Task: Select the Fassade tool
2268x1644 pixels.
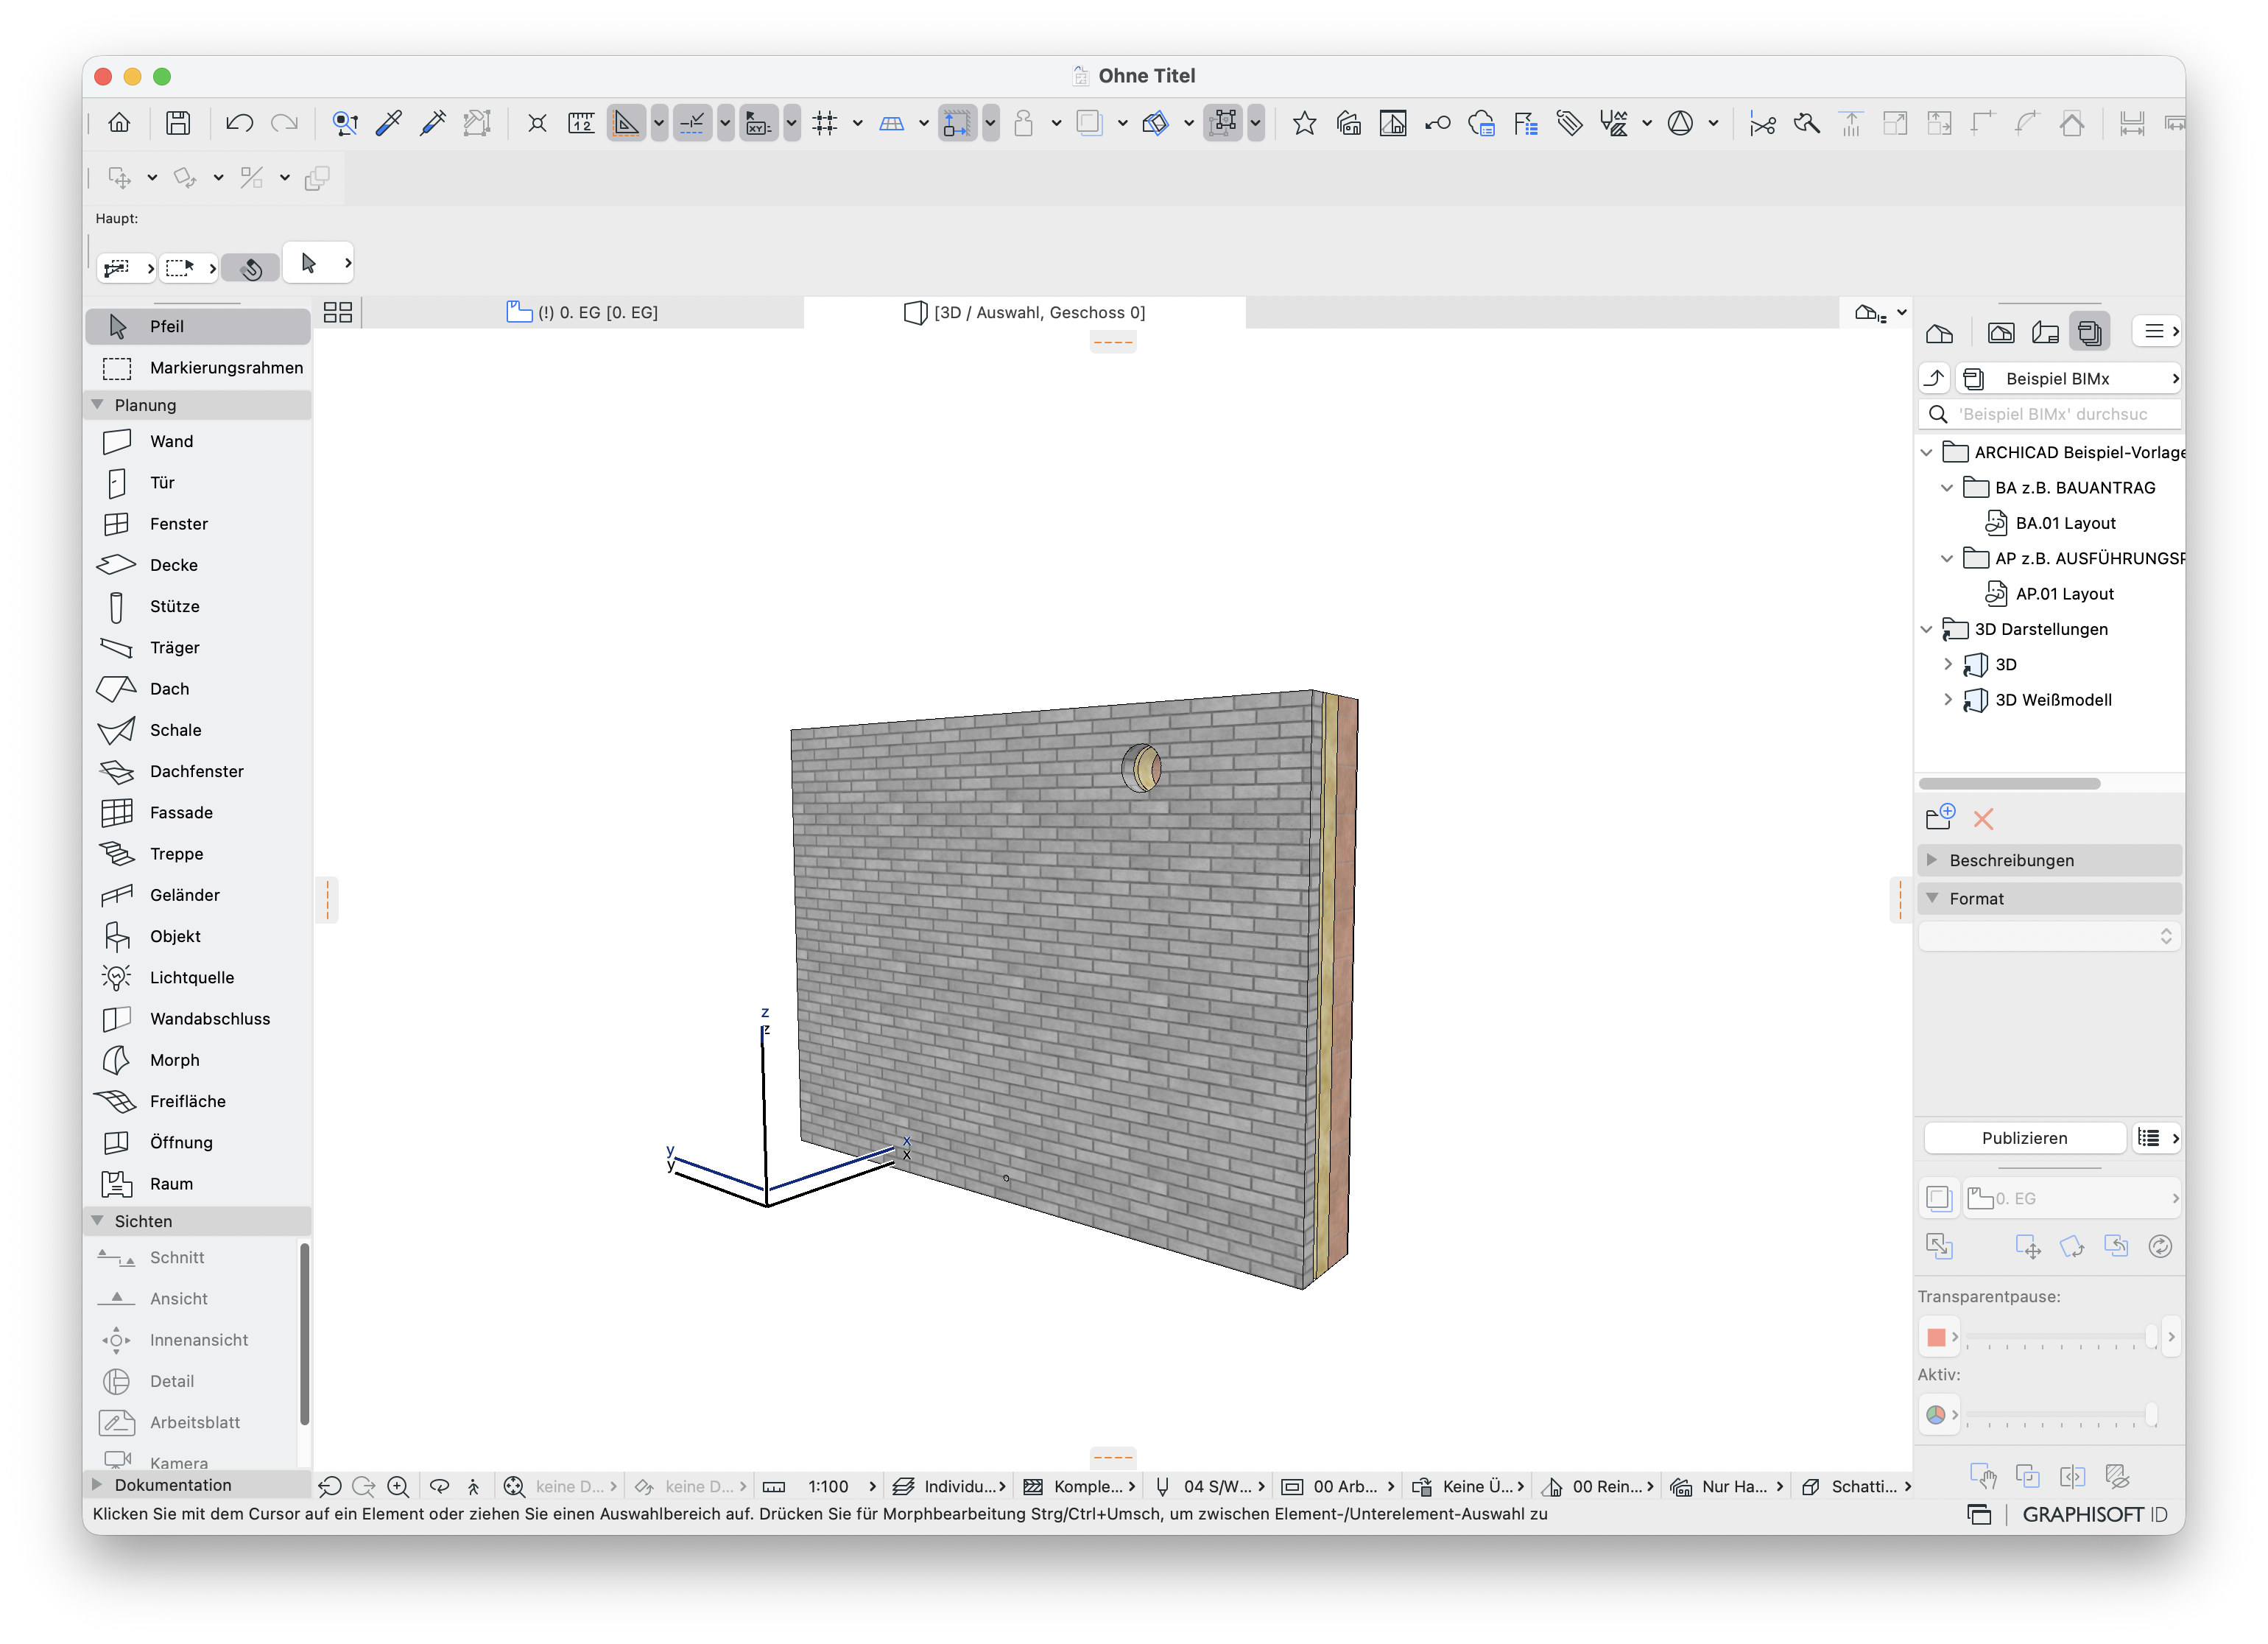Action: pyautogui.click(x=197, y=812)
